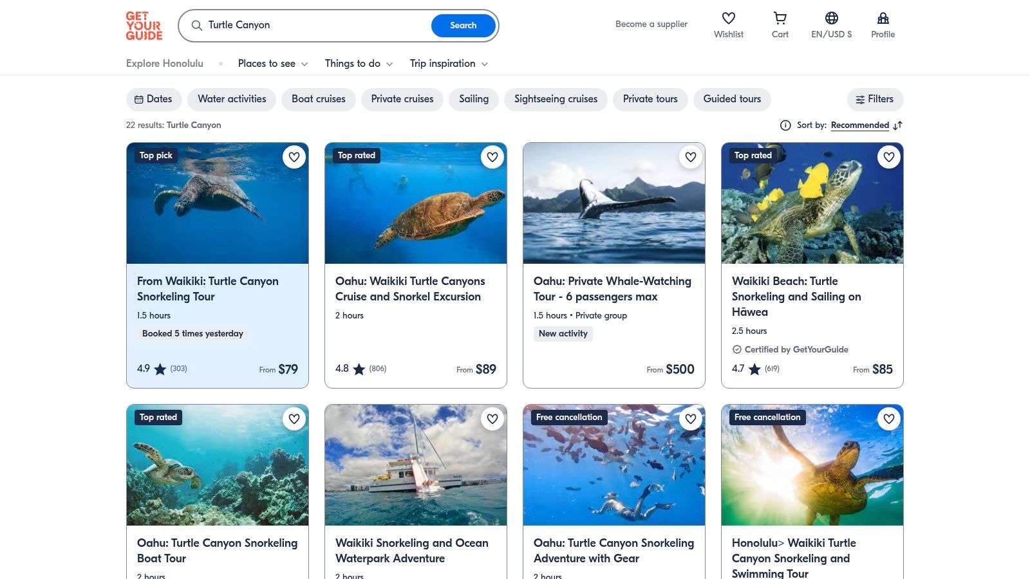Click the whale tail photo thumbnail
Viewport: 1030px width, 579px height.
tap(614, 203)
